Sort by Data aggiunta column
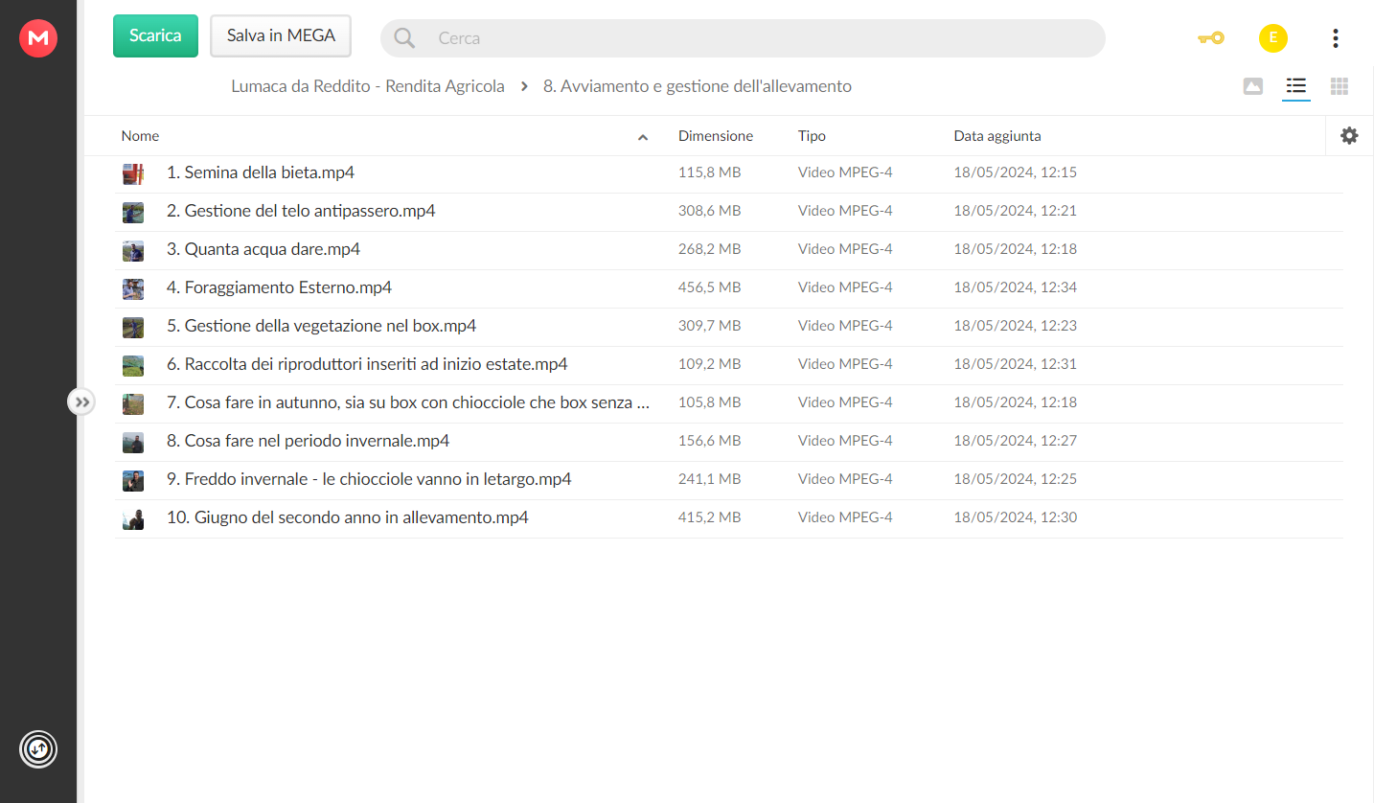The height and width of the screenshot is (803, 1374). pos(997,136)
